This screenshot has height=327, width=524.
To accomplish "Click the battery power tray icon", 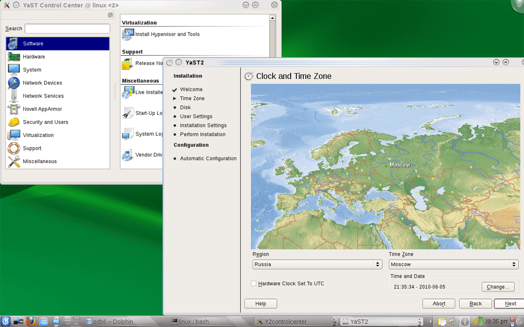I will point(477,322).
